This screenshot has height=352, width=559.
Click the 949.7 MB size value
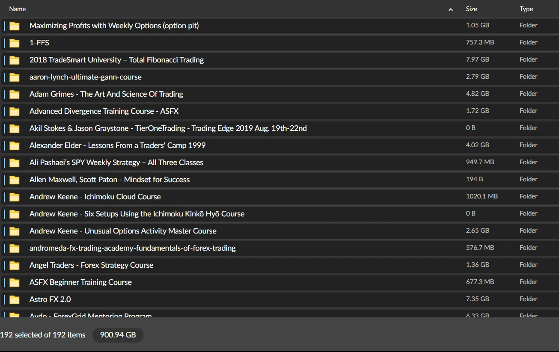click(x=480, y=162)
